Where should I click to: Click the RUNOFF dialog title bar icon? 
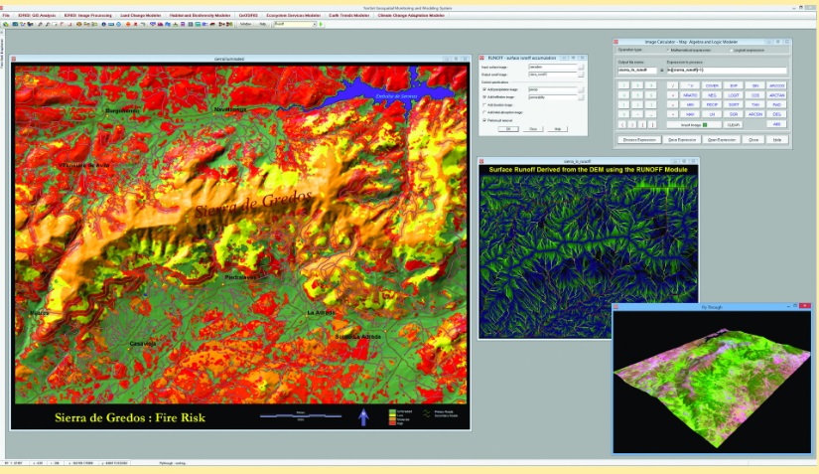(x=481, y=57)
